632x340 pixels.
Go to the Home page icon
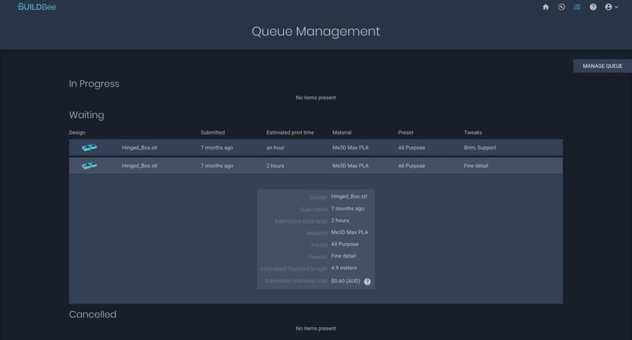[546, 7]
